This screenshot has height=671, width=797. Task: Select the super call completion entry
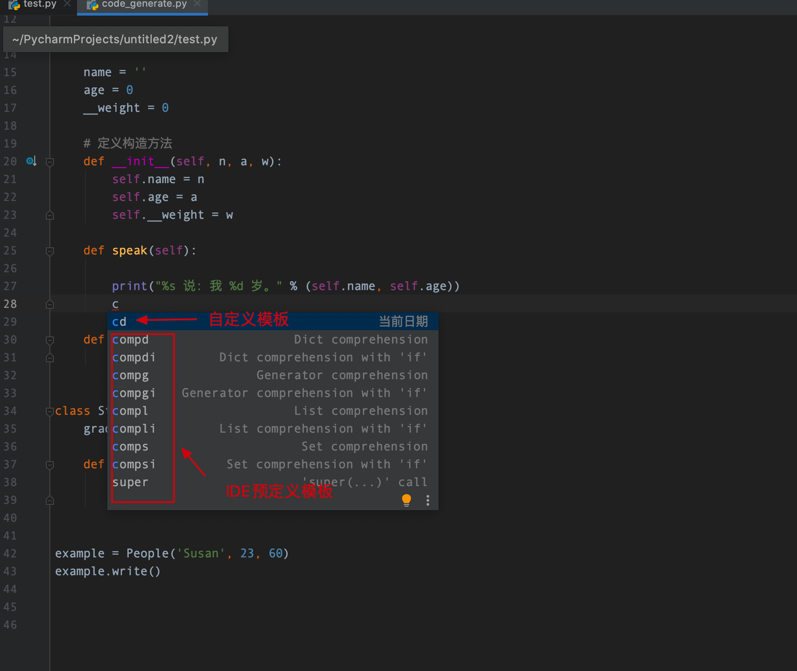pos(273,482)
